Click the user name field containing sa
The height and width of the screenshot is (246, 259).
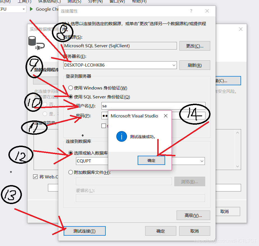(153, 106)
